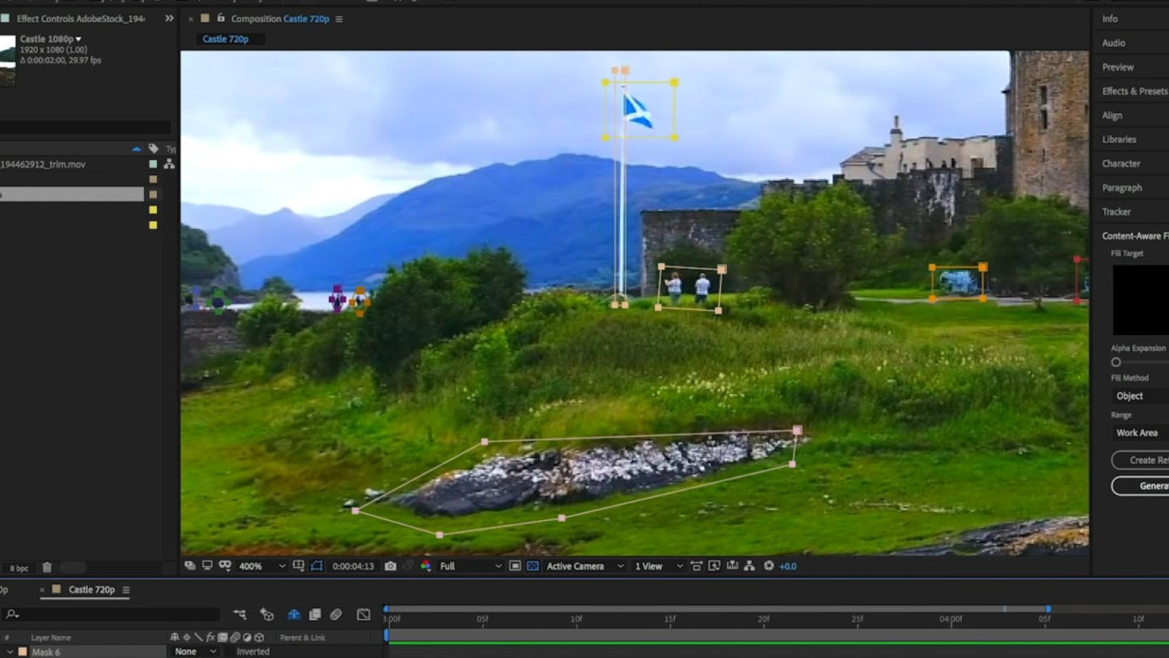The image size is (1169, 658).
Task: Click the Always Preview This View icon
Action: point(190,565)
